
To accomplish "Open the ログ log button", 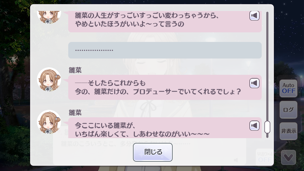I will [288, 110].
